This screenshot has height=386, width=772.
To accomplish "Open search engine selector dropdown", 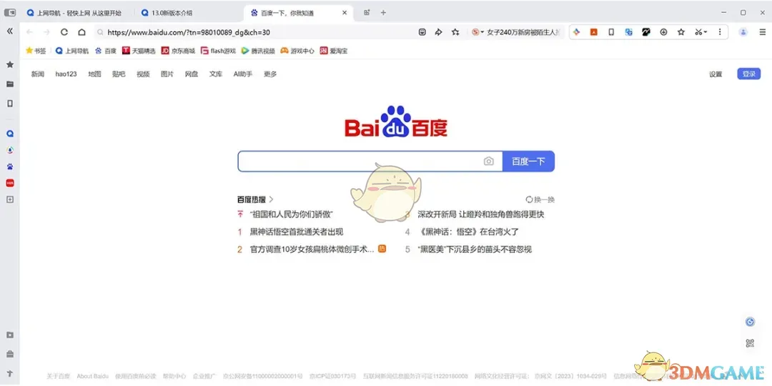I will tap(477, 32).
